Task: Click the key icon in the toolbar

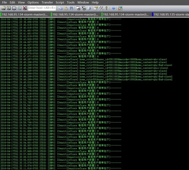Action: pos(106,8)
